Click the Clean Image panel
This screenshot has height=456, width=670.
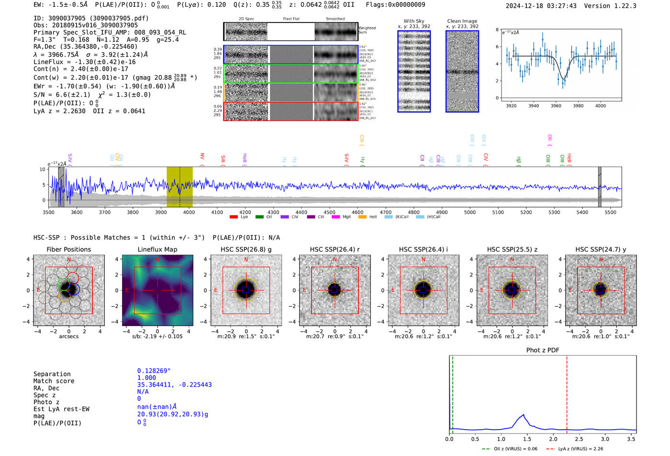click(x=462, y=71)
